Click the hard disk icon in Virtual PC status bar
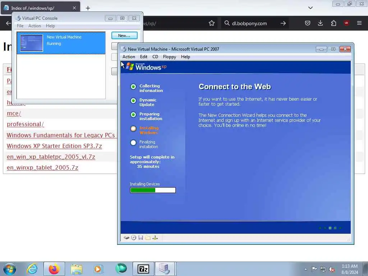 (126, 238)
